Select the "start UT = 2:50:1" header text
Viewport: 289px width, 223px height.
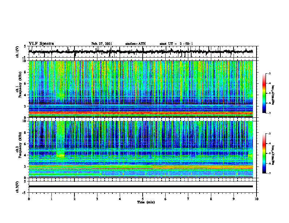[176, 44]
